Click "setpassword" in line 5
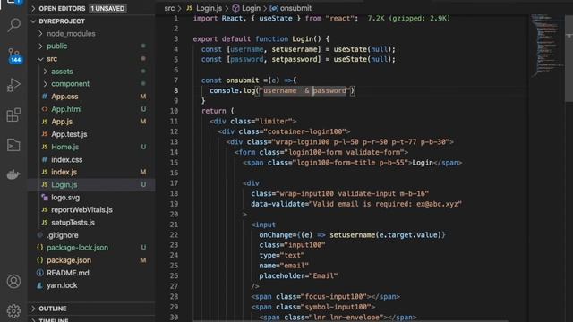 click(294, 60)
